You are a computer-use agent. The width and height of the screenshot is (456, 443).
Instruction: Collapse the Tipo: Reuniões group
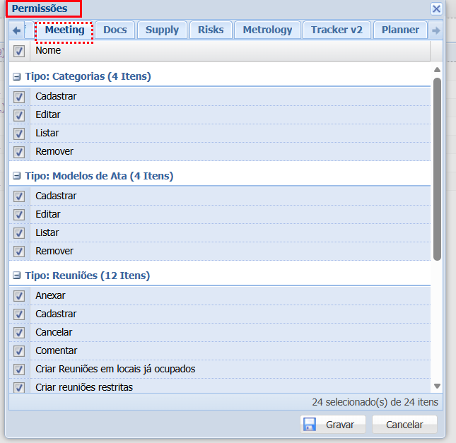pos(16,276)
